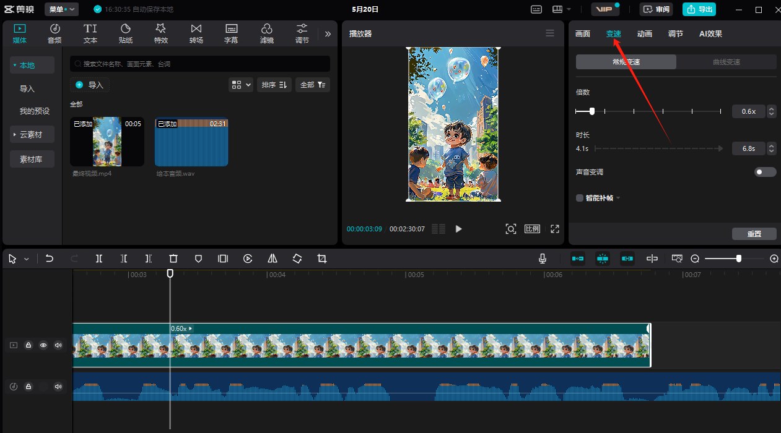Click the player focus-frame zoom icon
This screenshot has height=433, width=781.
(x=511, y=229)
